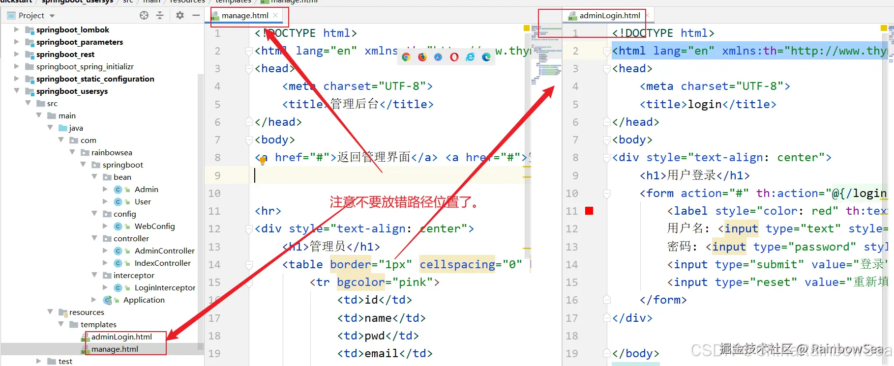Switch to manage.html editor tab

pos(245,16)
